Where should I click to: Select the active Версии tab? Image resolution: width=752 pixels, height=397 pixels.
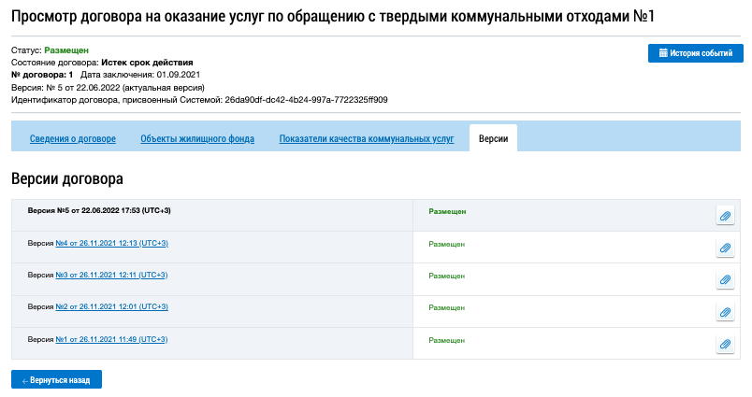(493, 138)
